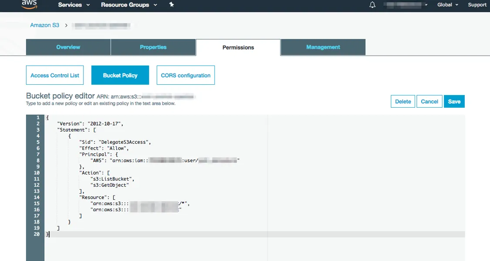Switch to the Properties tab
This screenshot has height=261, width=490.
point(153,47)
